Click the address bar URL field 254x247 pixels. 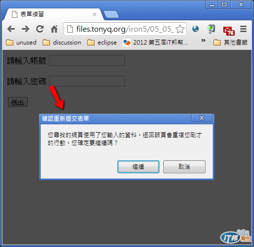click(x=121, y=29)
